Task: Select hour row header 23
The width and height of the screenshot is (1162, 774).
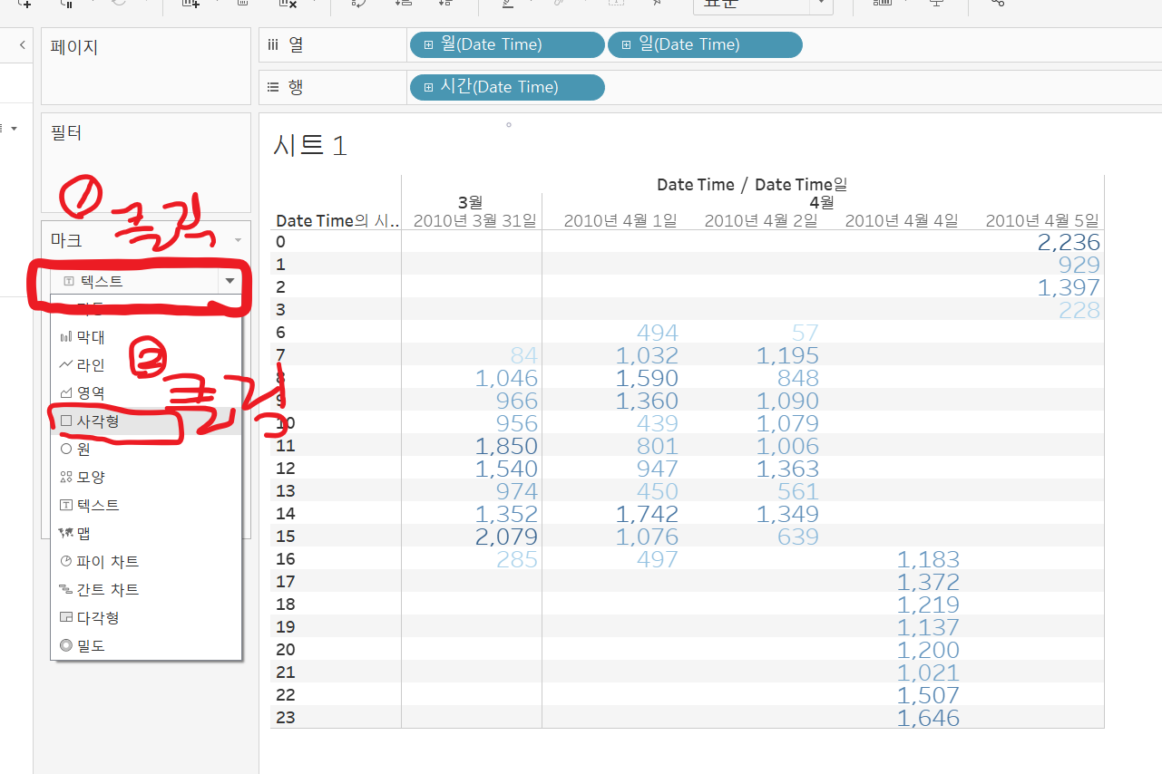Action: pos(285,718)
